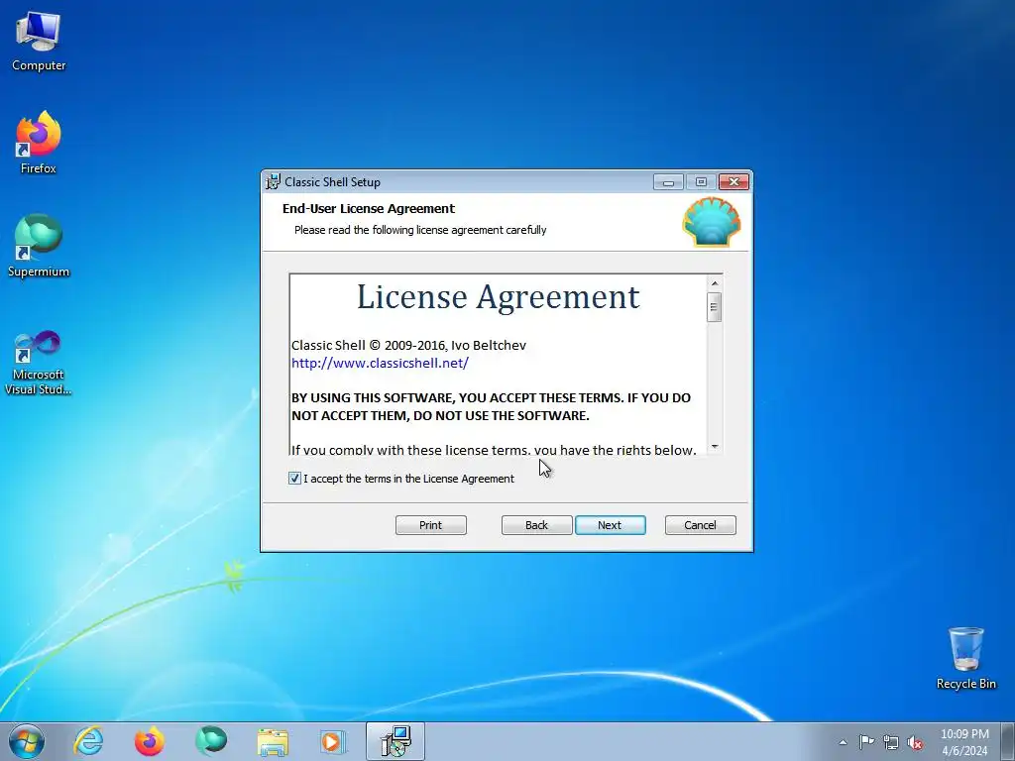Click Next to continue setup

pos(610,525)
